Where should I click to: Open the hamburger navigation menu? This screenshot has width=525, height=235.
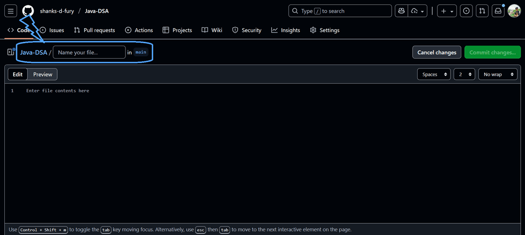pyautogui.click(x=11, y=11)
